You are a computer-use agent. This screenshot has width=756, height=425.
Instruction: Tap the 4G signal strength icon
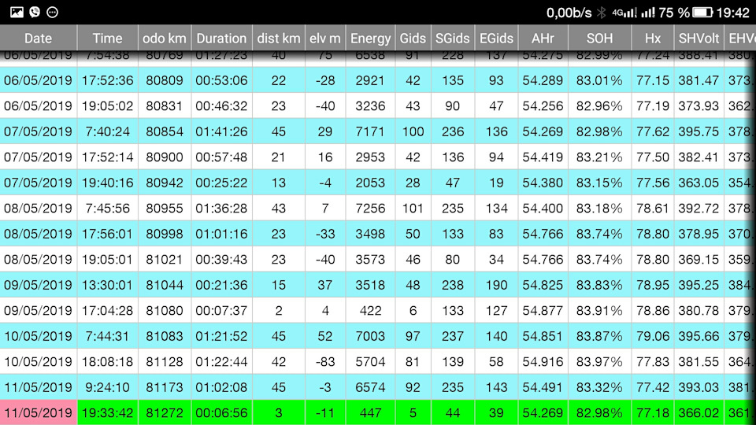pyautogui.click(x=624, y=13)
